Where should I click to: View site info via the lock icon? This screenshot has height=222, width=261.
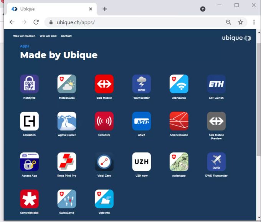click(51, 22)
